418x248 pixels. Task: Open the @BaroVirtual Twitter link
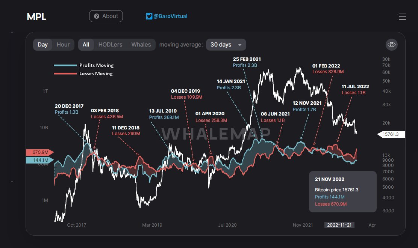[170, 16]
